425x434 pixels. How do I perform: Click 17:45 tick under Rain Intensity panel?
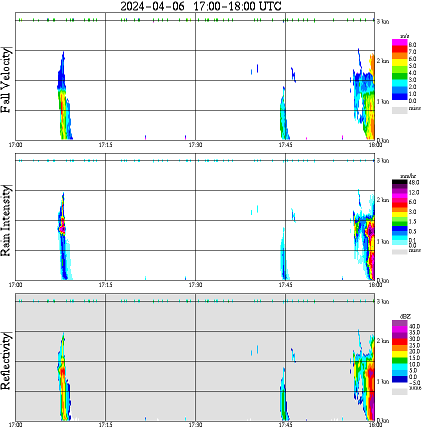(x=285, y=285)
